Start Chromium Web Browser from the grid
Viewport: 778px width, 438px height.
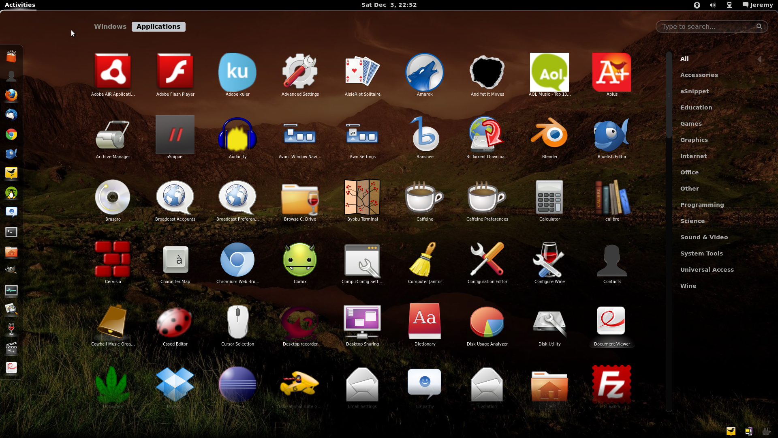tap(237, 260)
